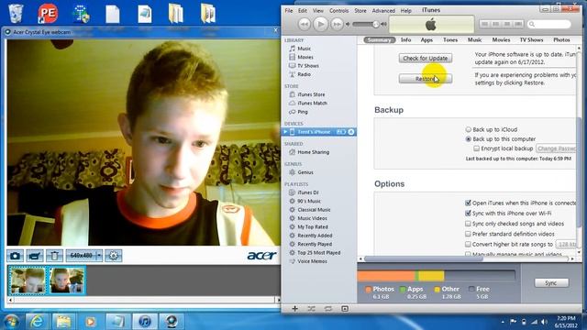Open the Controls menu in iTunes
Screen dimensions: 587x330
pyautogui.click(x=338, y=11)
